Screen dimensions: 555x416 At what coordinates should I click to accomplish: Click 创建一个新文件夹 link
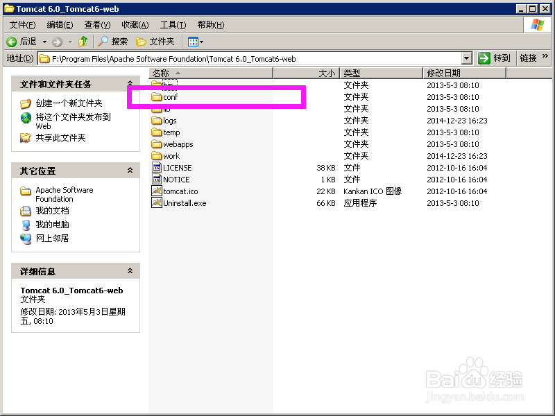pos(69,103)
